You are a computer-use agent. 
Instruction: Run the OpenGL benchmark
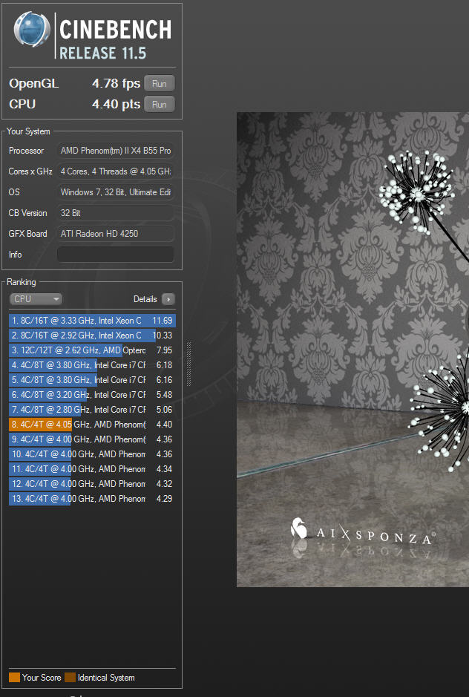tap(159, 84)
